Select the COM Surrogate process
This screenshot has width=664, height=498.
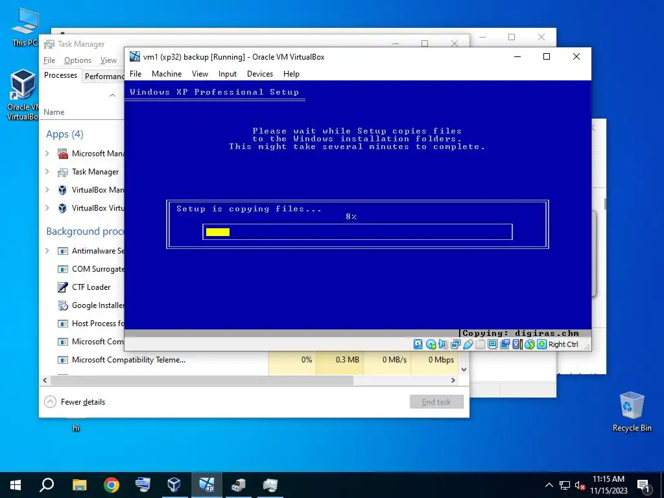click(x=91, y=269)
